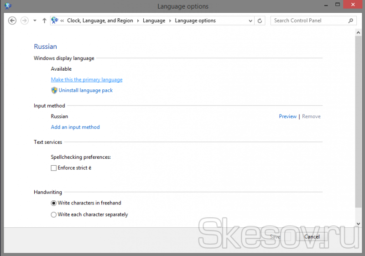Navigate to Clock, Language, and Region breadcrumb

coord(100,21)
